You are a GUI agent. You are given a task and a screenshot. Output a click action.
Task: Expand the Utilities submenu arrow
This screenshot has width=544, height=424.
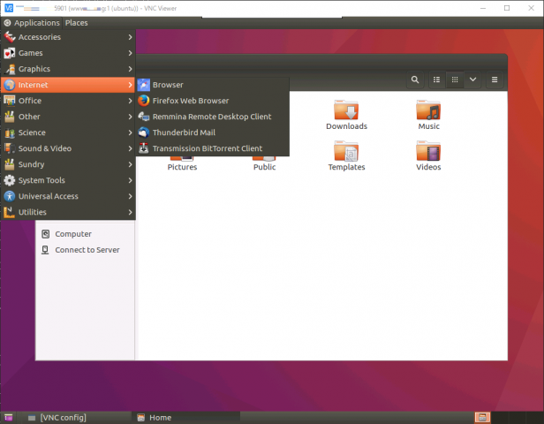click(130, 212)
